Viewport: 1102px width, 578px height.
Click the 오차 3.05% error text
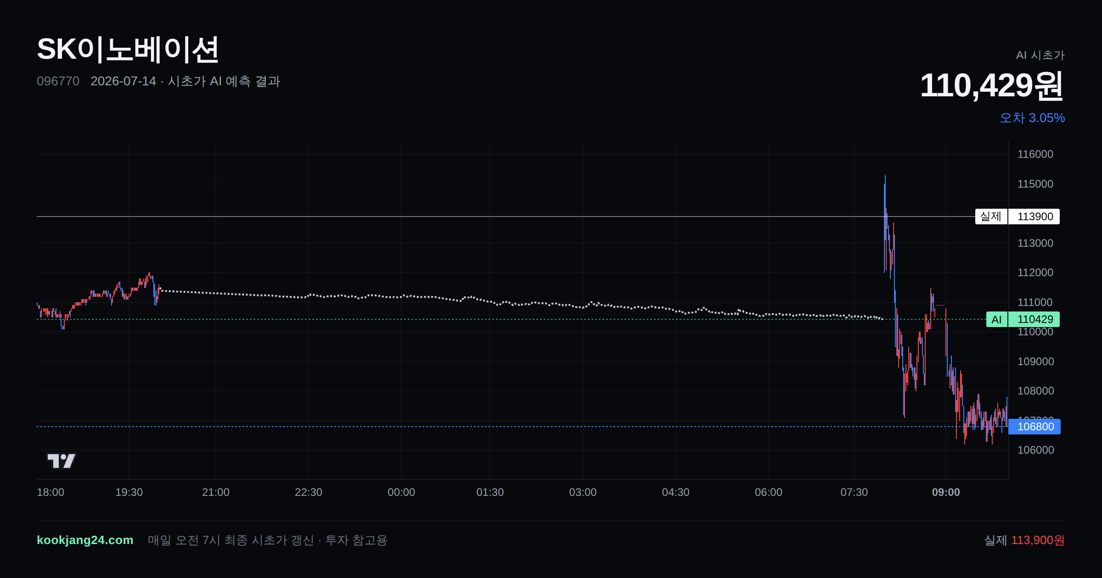pos(1032,118)
